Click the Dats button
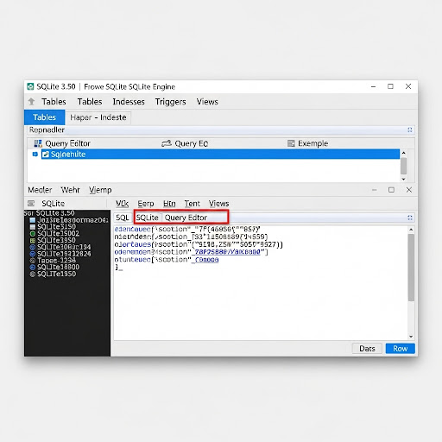The height and width of the screenshot is (442, 442). pyautogui.click(x=367, y=349)
